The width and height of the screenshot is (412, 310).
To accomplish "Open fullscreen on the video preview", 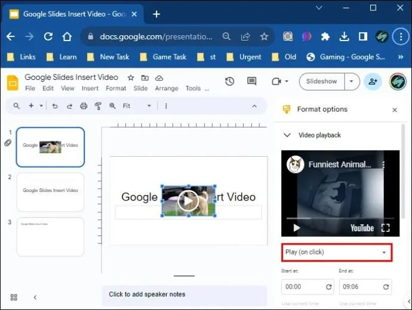I will pos(385,228).
